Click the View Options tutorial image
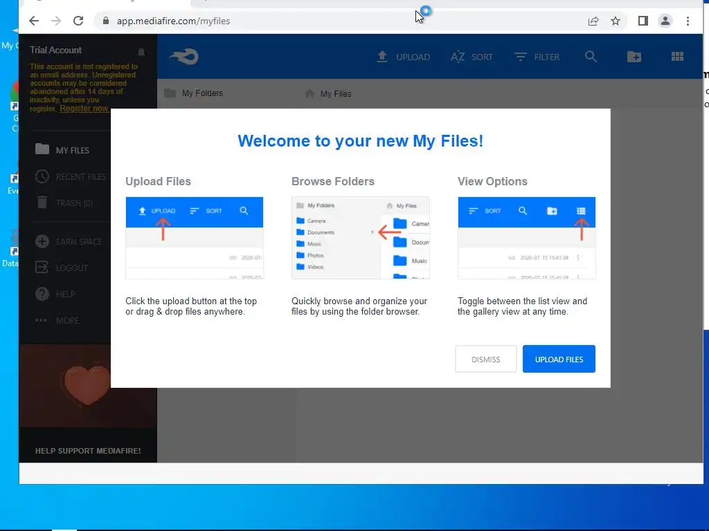 coord(526,238)
